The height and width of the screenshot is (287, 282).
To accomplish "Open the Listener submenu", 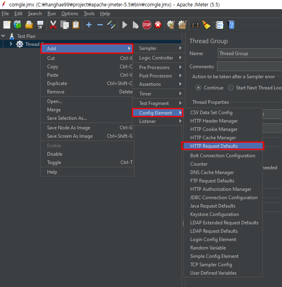I will [159, 121].
